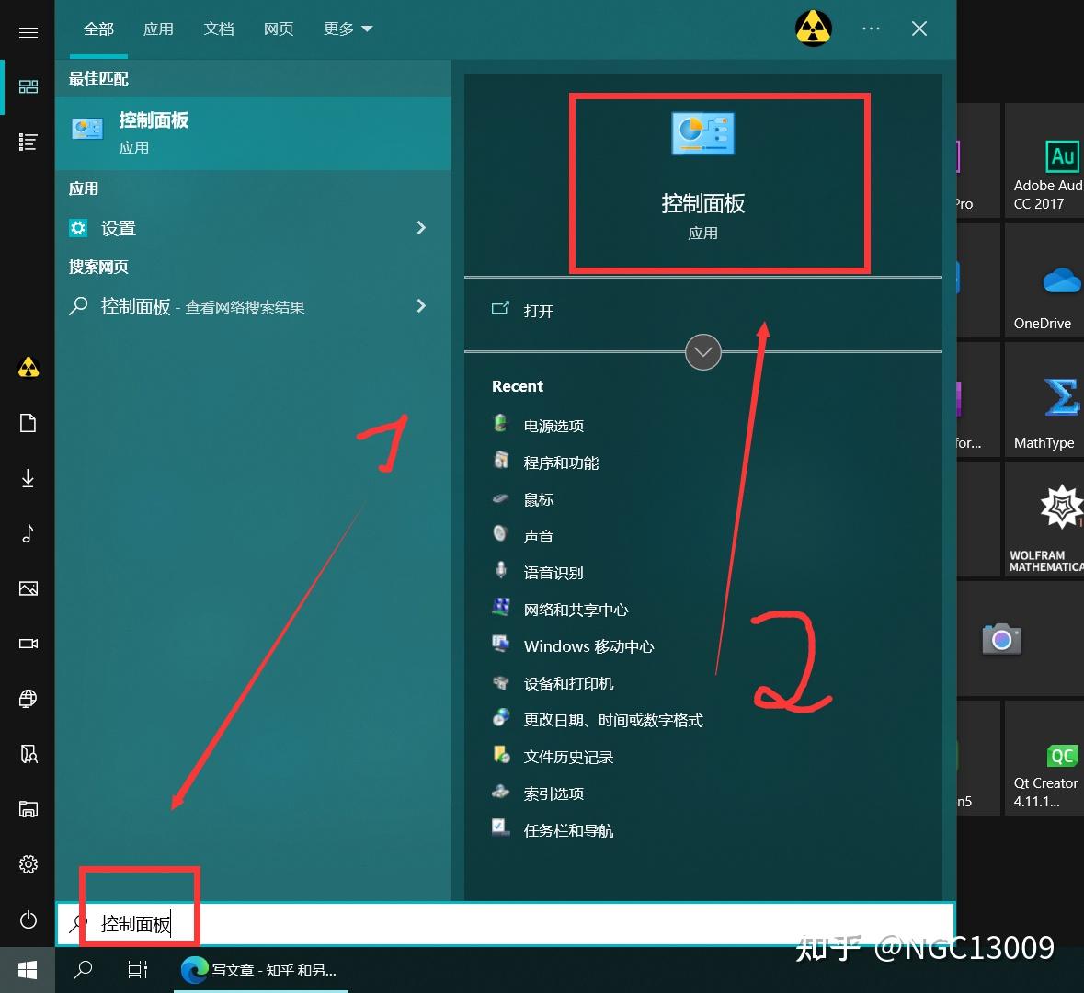Screen dimensions: 1084x993
Task: Click chevron below 打开 to show more options
Action: tap(702, 352)
